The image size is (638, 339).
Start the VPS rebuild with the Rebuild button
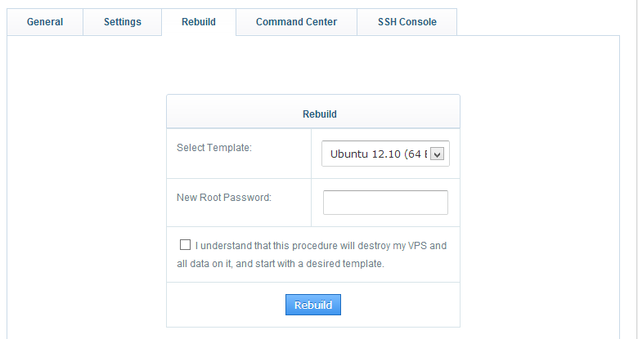(x=313, y=305)
